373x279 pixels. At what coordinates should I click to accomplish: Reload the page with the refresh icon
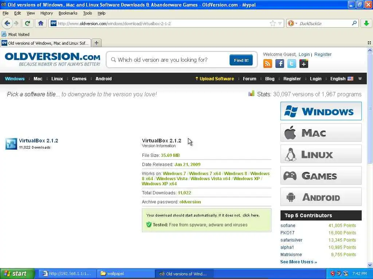(x=27, y=23)
